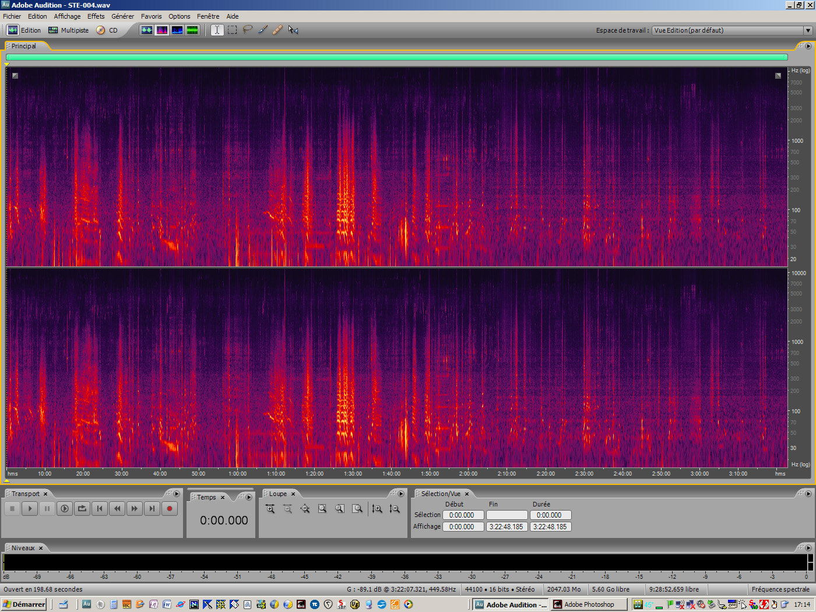Pick the lasso selection tool
This screenshot has width=816, height=612.
(x=247, y=30)
